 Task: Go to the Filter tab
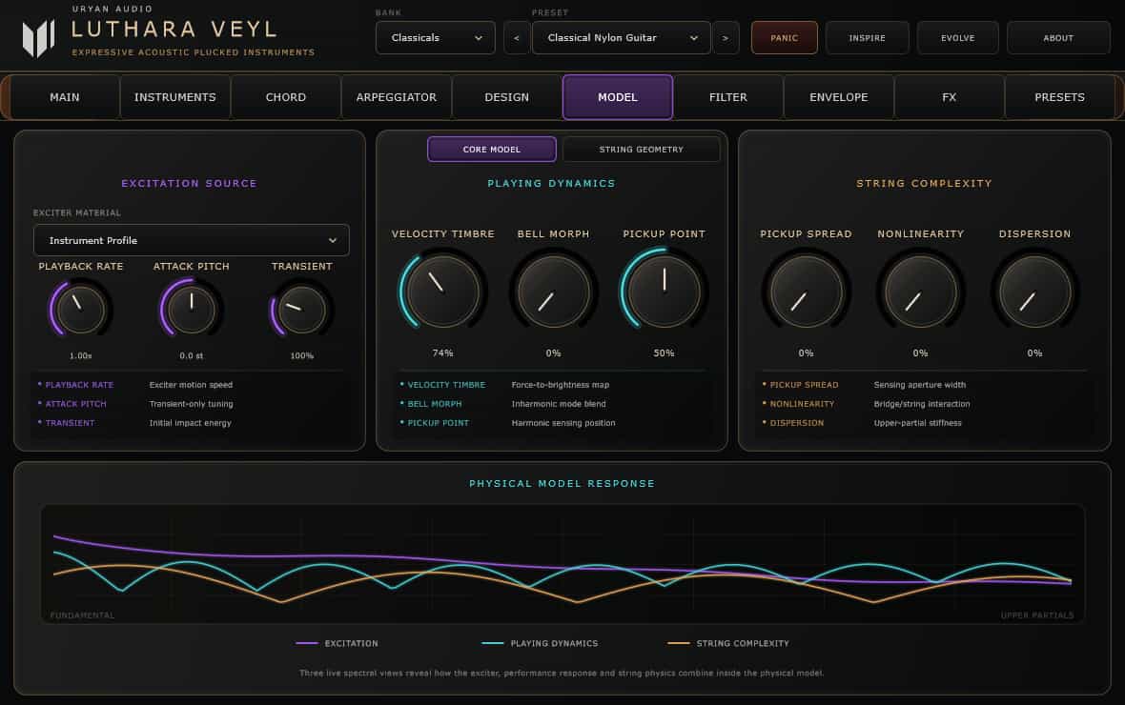728,97
